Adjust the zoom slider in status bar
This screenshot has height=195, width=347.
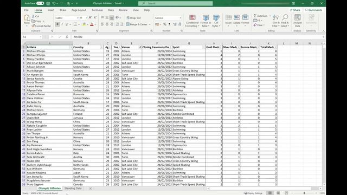(x=304, y=193)
